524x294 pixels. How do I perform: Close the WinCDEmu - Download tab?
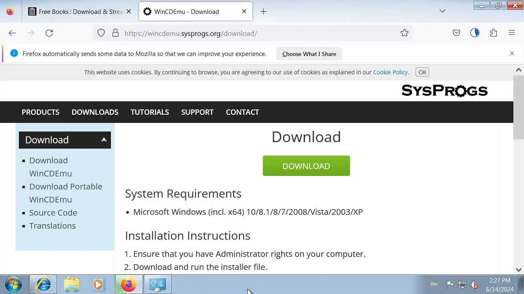tap(244, 11)
